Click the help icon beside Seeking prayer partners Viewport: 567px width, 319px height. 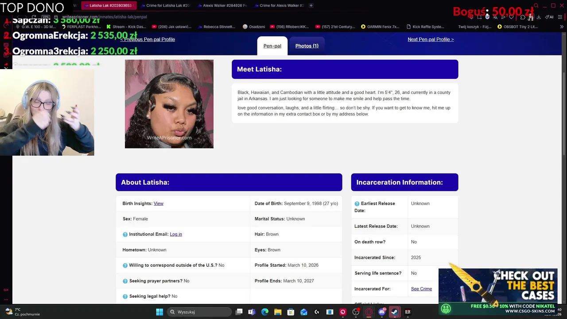tap(125, 281)
